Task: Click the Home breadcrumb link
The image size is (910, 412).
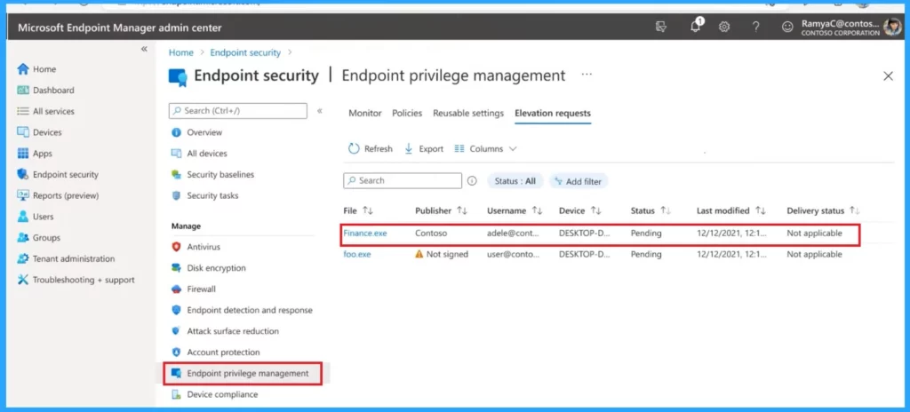Action: [x=181, y=52]
